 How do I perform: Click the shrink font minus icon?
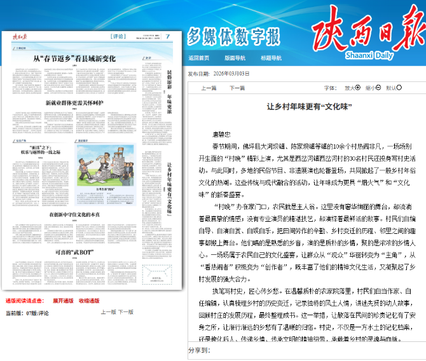[x=378, y=88]
